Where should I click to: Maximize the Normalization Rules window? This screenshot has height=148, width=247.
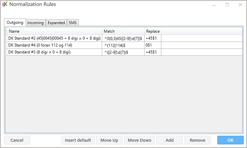[x=227, y=5]
